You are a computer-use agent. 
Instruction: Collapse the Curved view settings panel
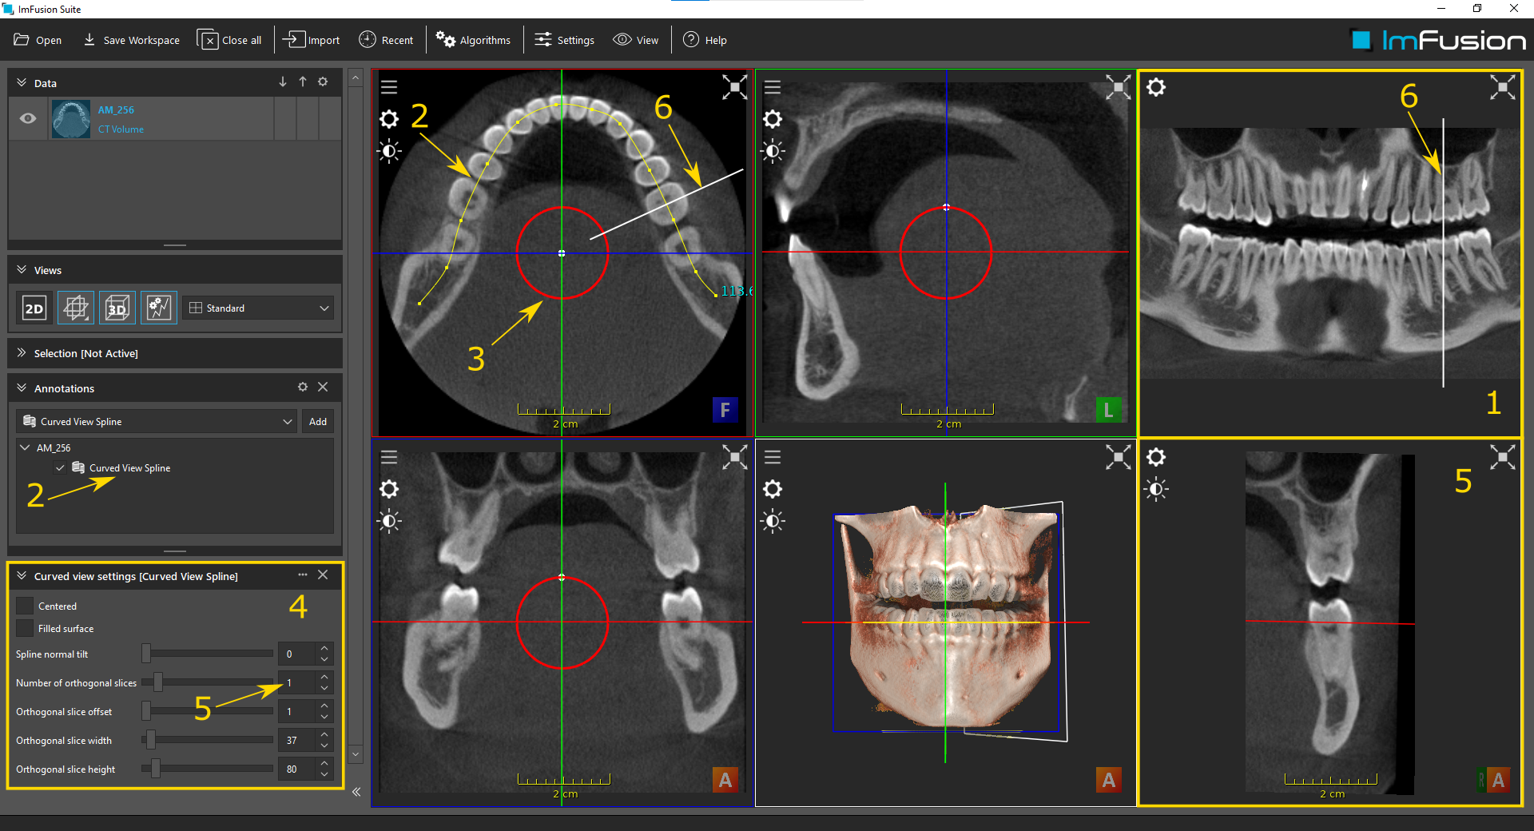click(22, 576)
